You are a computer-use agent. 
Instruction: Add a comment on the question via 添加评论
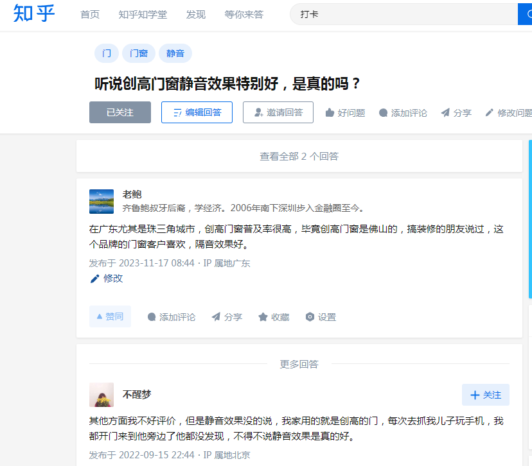(x=403, y=113)
